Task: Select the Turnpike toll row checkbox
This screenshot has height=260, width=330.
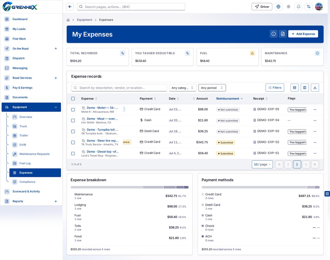Action: click(73, 131)
